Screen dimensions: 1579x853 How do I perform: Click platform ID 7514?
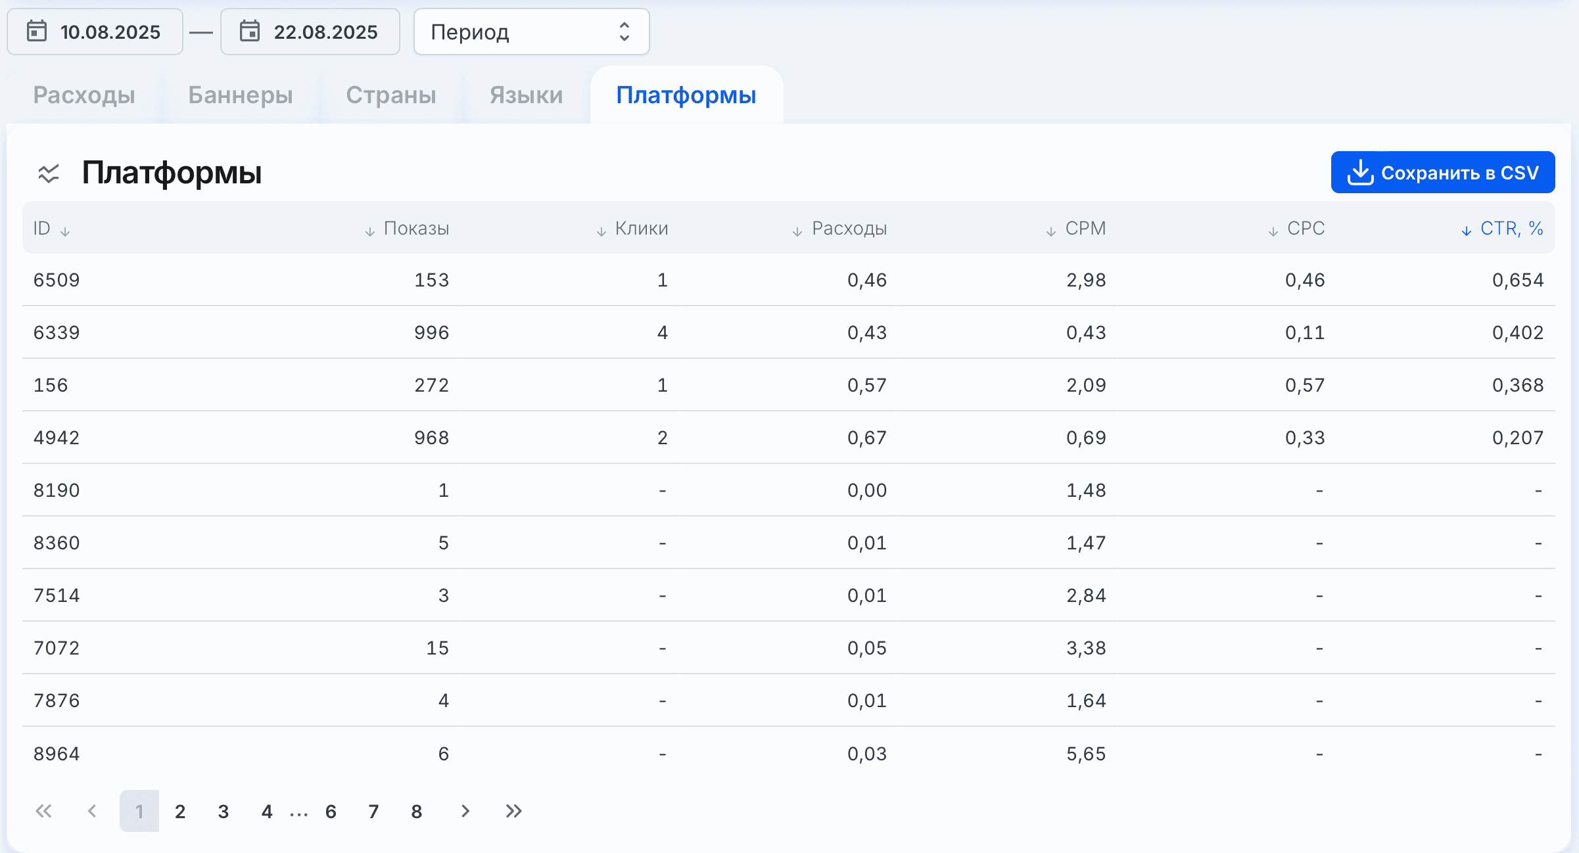(57, 595)
